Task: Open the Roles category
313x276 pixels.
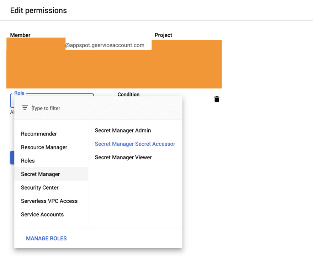Action: point(51,161)
